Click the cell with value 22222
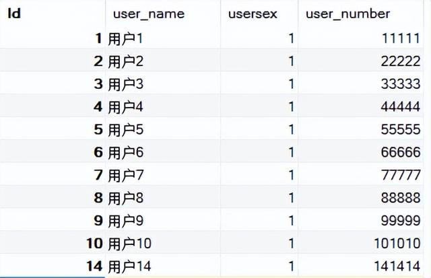The image size is (431, 278). point(361,61)
